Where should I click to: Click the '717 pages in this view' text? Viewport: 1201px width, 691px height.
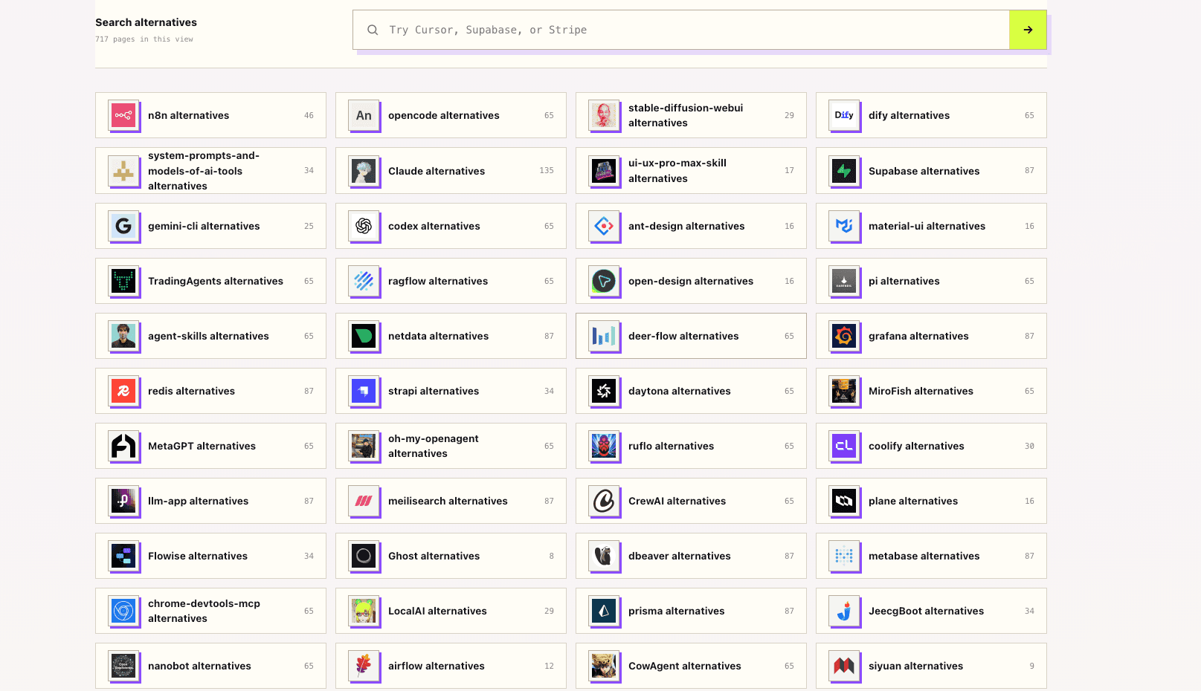(x=144, y=39)
